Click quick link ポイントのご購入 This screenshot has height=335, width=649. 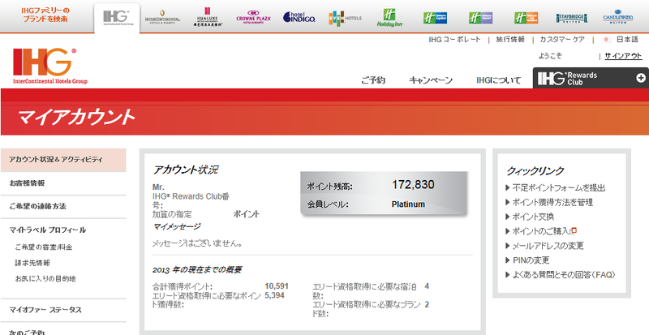click(541, 230)
